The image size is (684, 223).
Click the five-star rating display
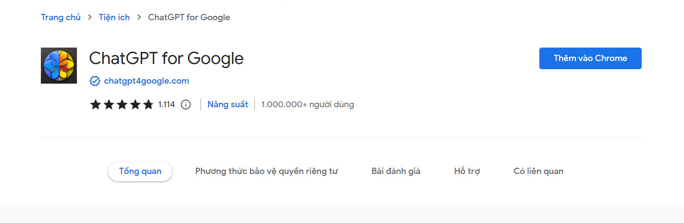(x=122, y=104)
